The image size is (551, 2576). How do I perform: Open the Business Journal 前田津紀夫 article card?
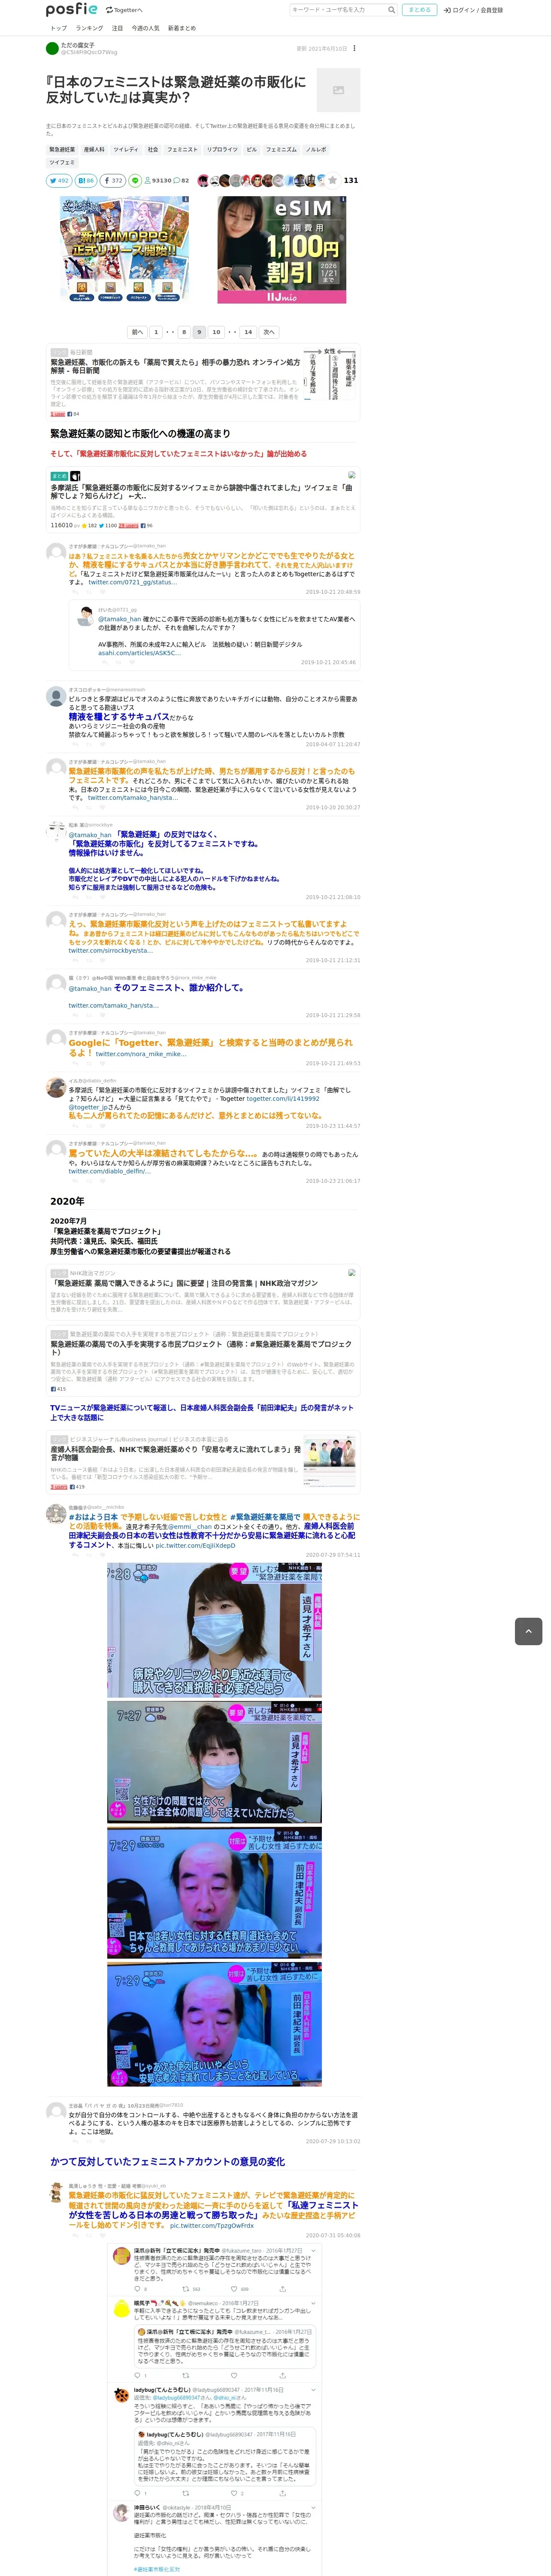[x=203, y=1461]
